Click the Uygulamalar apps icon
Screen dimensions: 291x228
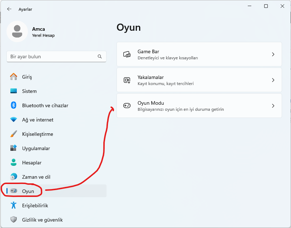(x=14, y=148)
